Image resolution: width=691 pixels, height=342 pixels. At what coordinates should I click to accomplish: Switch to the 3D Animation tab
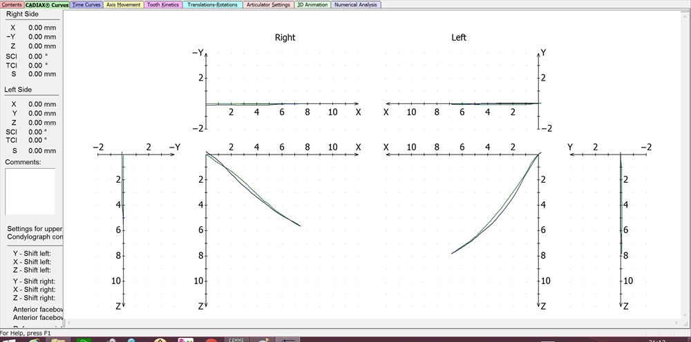click(312, 4)
